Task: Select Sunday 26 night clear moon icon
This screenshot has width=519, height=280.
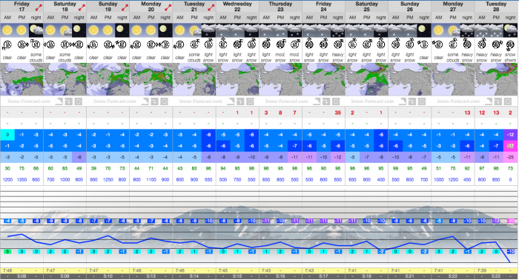Action: [x=424, y=30]
